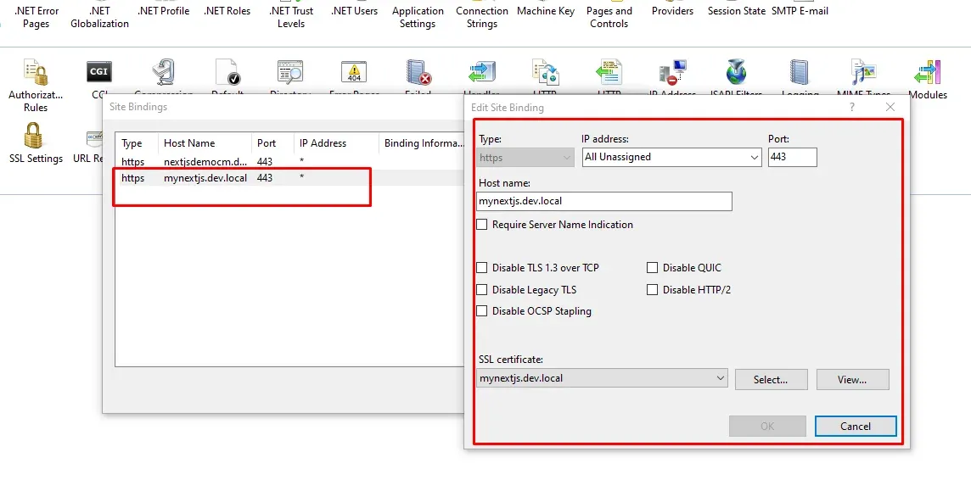This screenshot has width=971, height=491.
Task: Click the .NET Users label
Action: click(354, 11)
